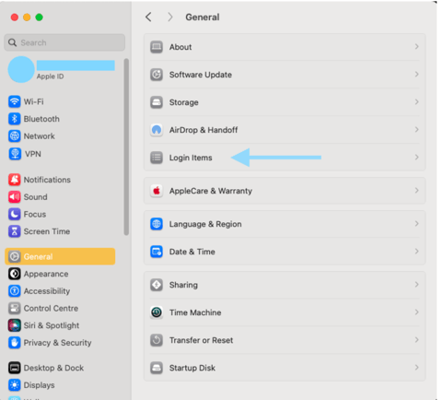
Task: Open the AppleCare & Warranty apple icon
Action: coord(157,191)
